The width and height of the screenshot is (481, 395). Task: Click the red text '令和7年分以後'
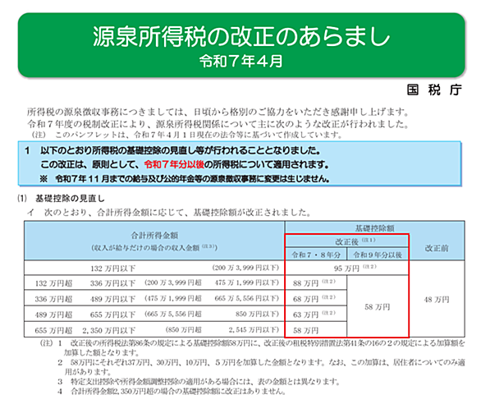[x=174, y=165]
